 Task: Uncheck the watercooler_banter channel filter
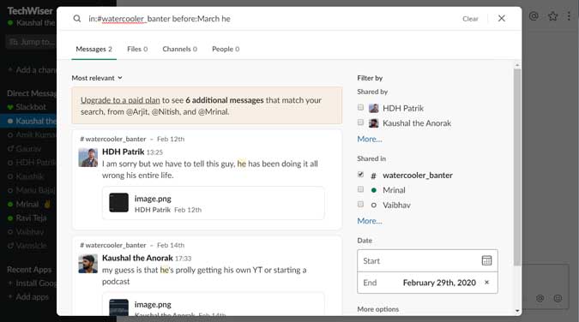click(x=360, y=175)
